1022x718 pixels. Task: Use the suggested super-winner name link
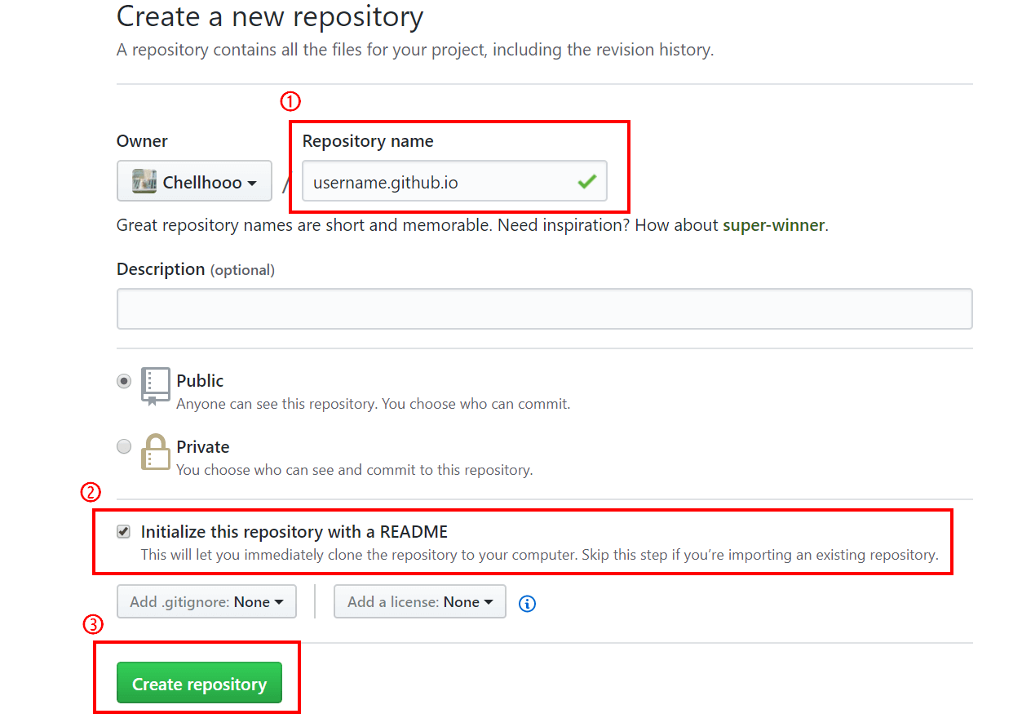[773, 225]
